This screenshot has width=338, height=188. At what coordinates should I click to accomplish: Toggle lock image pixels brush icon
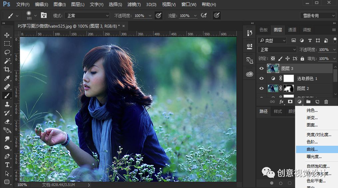click(x=280, y=59)
